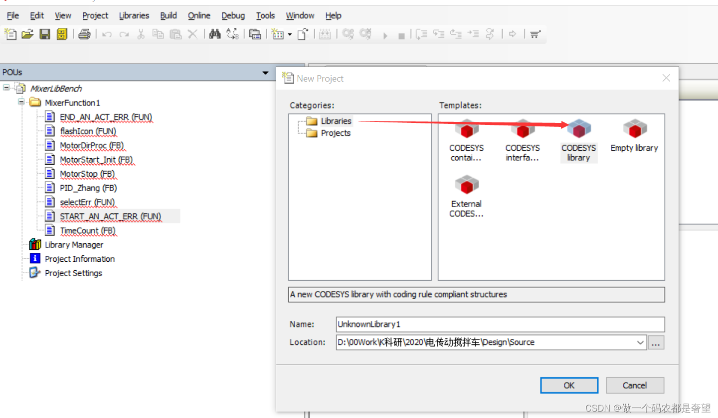This screenshot has width=718, height=418.
Task: Open the Build menu
Action: (169, 15)
